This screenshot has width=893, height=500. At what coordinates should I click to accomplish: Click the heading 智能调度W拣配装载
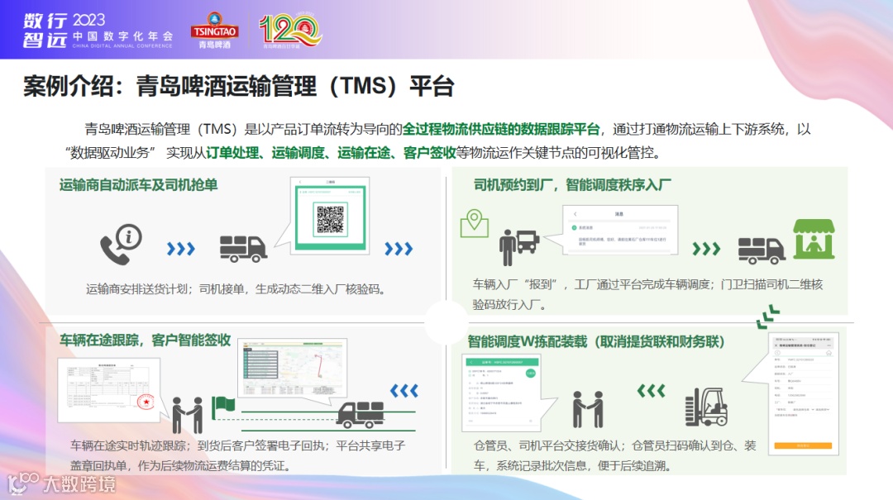coord(528,341)
